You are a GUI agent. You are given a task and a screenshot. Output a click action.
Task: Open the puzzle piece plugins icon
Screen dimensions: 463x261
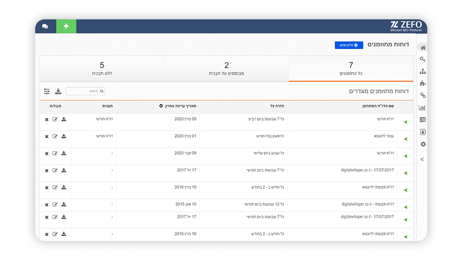[423, 83]
